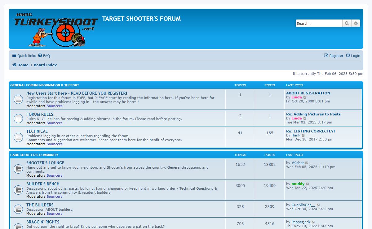
Task: Click the search magnifier icon button
Action: (x=347, y=23)
